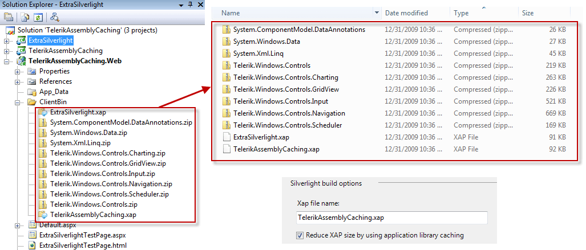Collapse the ClientBin folder node

17,103
